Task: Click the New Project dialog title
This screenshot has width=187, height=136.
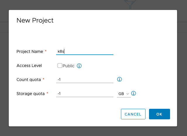Action: (35, 20)
